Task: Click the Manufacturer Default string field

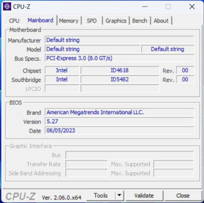Action: pyautogui.click(x=120, y=40)
